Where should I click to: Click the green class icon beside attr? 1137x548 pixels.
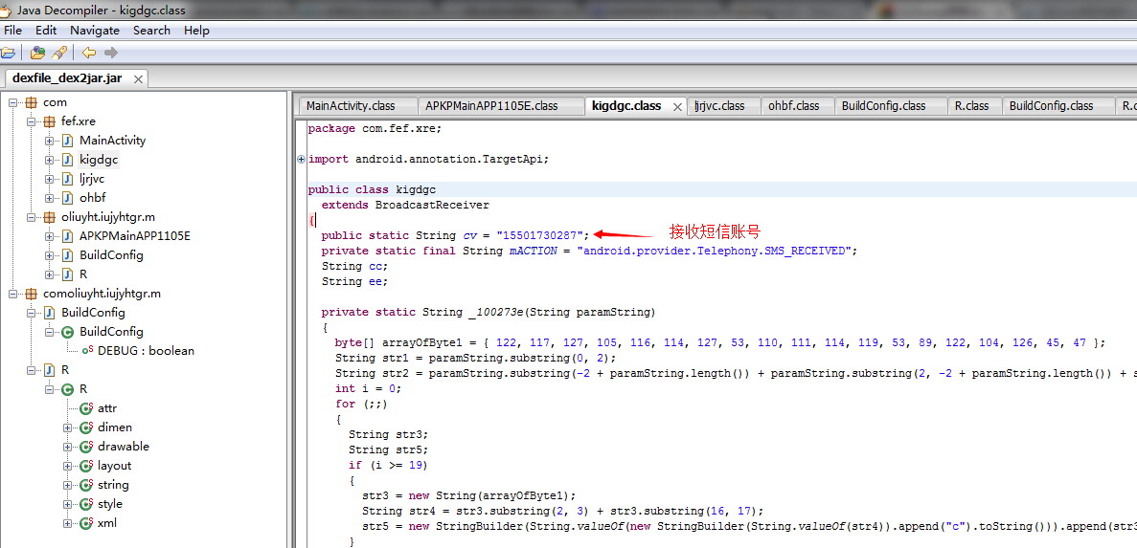(x=86, y=408)
